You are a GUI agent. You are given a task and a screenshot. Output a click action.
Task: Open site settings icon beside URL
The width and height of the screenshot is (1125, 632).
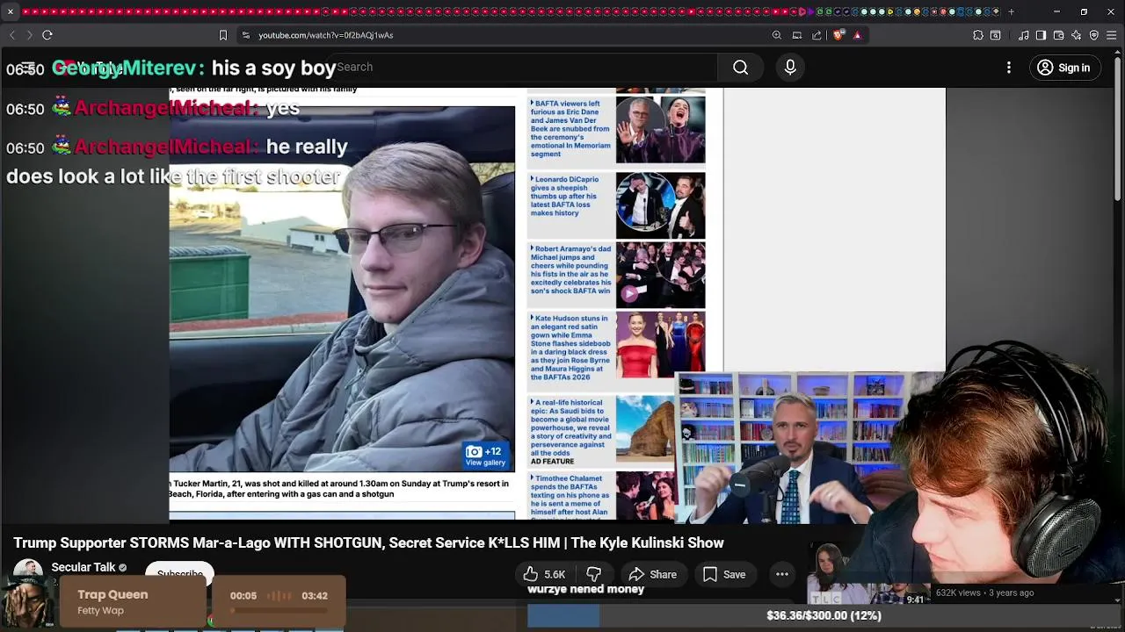coord(246,35)
